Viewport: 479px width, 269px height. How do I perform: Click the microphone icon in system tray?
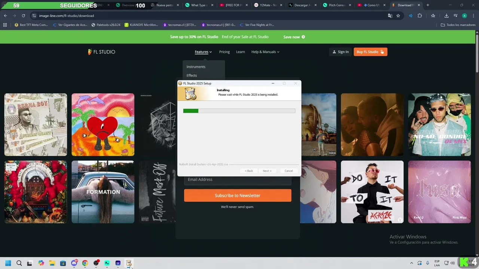point(427,263)
